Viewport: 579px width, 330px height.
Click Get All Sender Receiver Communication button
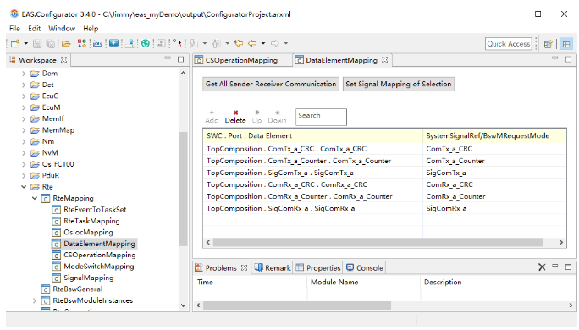coord(271,84)
